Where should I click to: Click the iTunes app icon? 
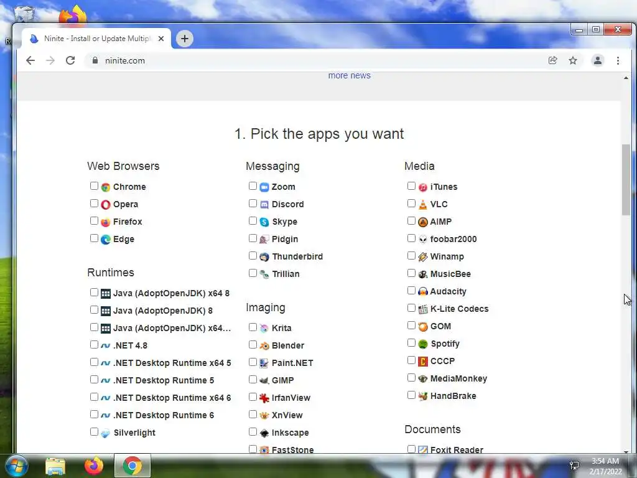pos(423,187)
